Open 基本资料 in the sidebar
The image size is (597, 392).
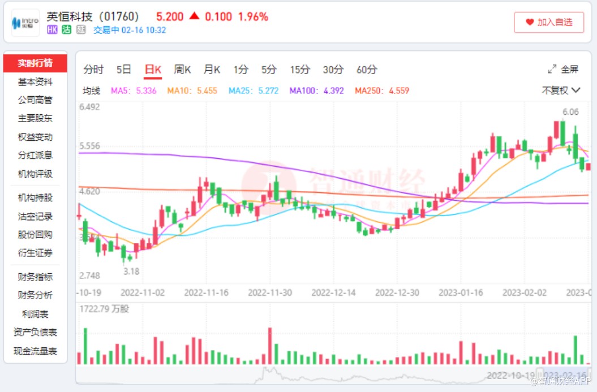[x=35, y=82]
